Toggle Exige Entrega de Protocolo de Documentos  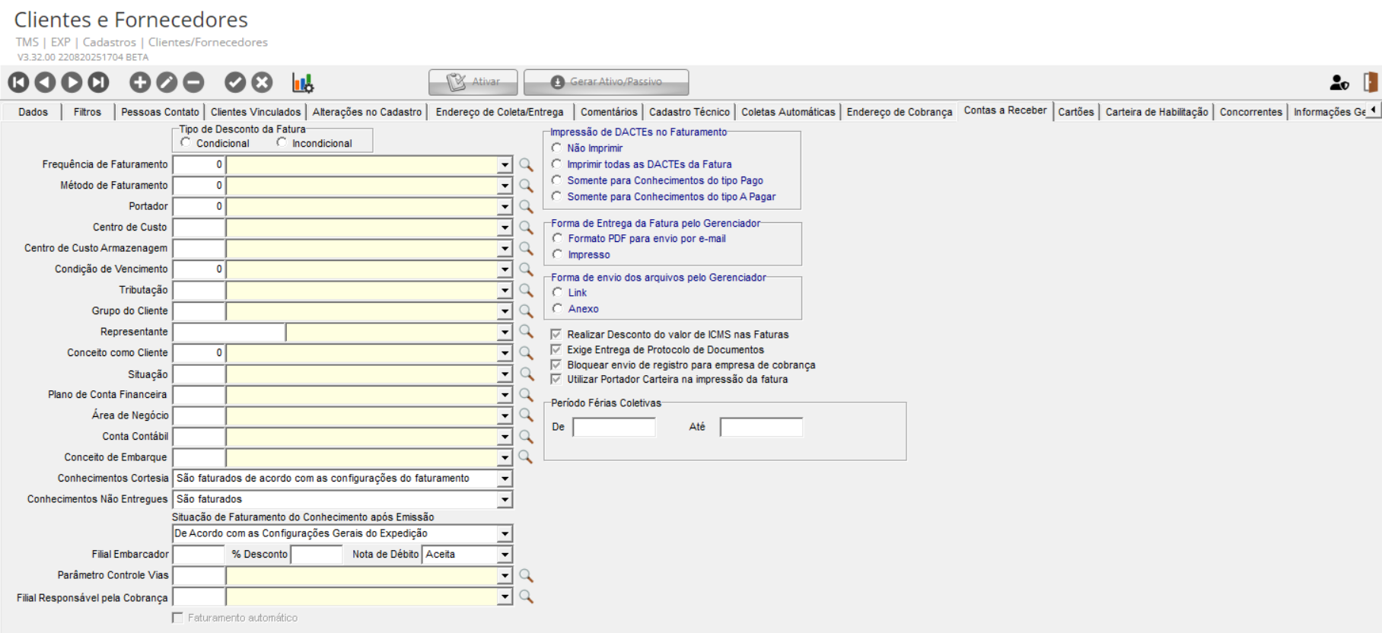coord(556,350)
